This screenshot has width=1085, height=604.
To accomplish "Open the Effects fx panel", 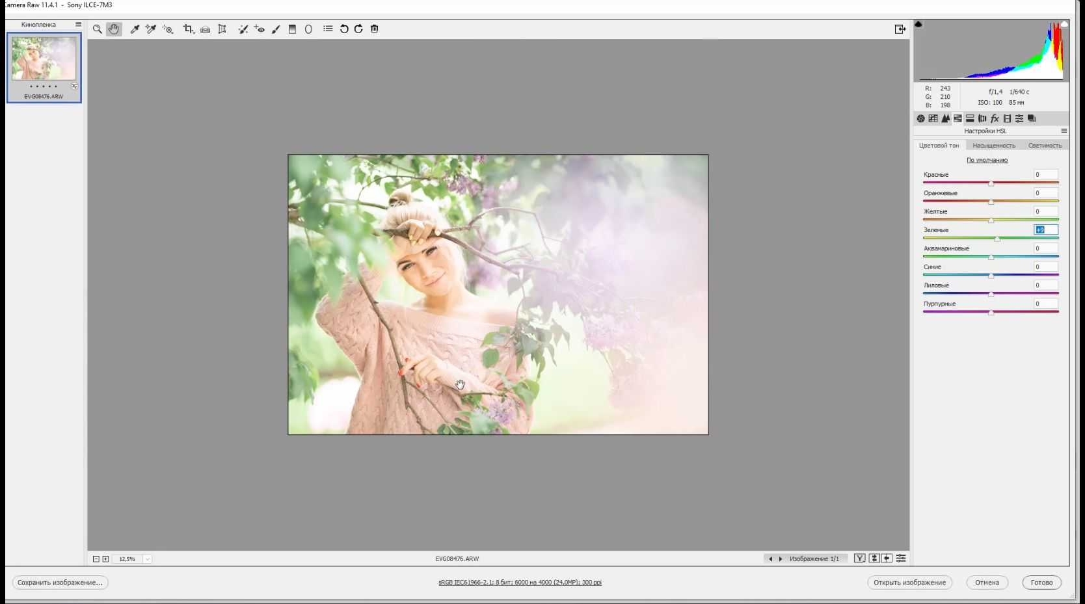I will [x=995, y=118].
